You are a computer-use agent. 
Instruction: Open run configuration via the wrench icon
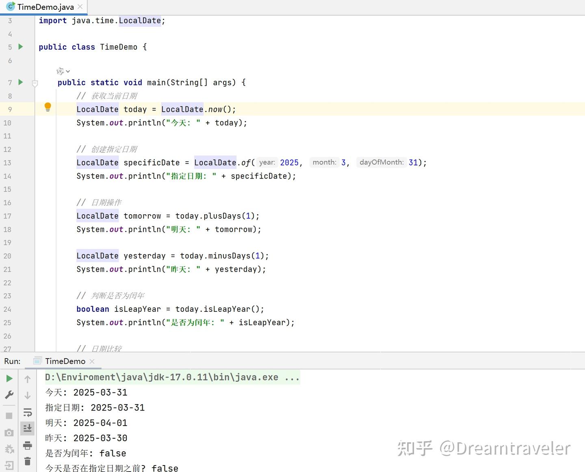[9, 395]
